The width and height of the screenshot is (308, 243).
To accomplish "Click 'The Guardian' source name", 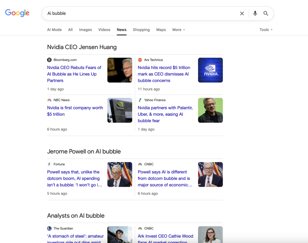I will [x=63, y=228].
